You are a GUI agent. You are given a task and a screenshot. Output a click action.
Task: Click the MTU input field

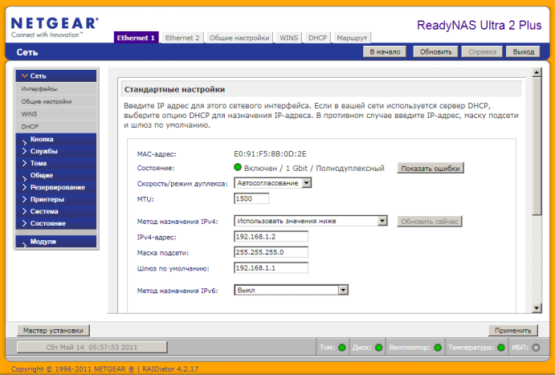click(251, 198)
